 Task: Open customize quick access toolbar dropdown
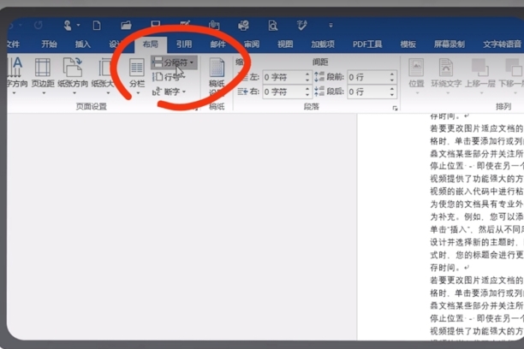(x=330, y=26)
